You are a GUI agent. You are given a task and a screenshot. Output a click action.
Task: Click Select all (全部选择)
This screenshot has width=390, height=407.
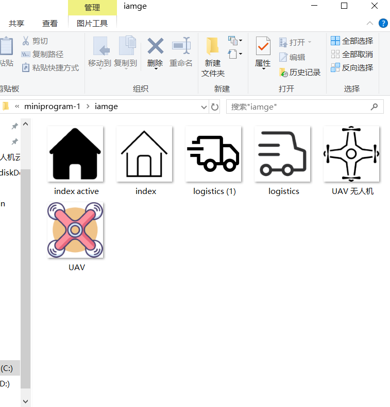(352, 41)
